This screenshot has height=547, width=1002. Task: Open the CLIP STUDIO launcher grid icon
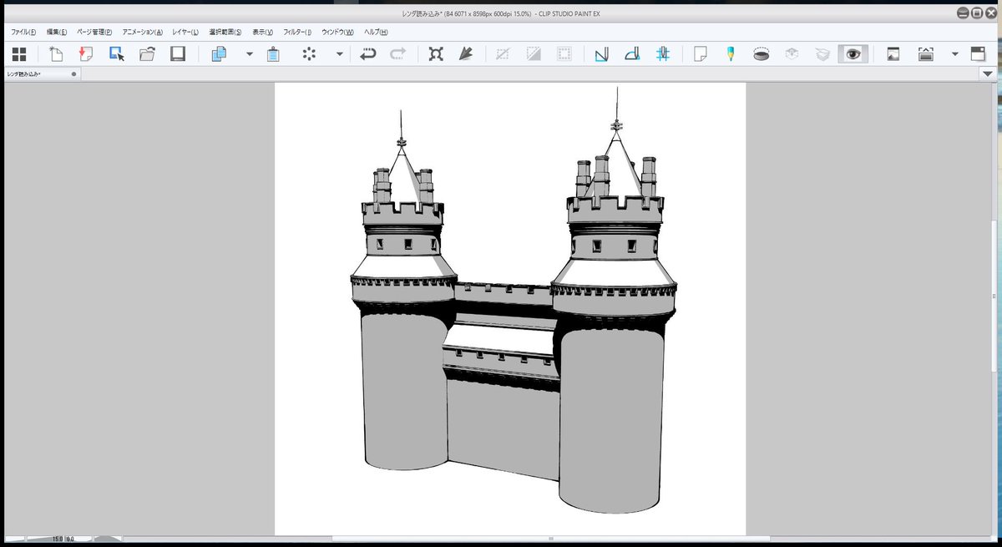tap(19, 54)
